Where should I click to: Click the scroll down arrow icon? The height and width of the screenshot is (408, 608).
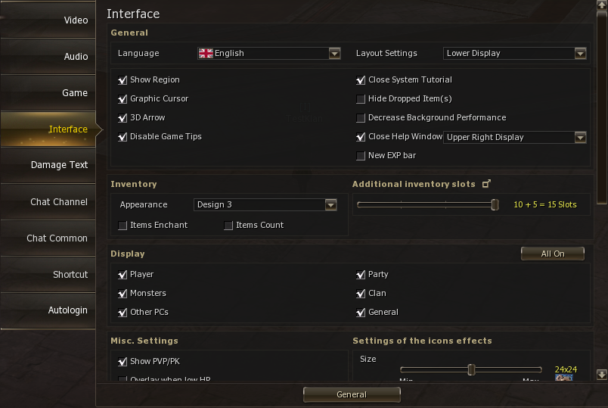coord(602,374)
